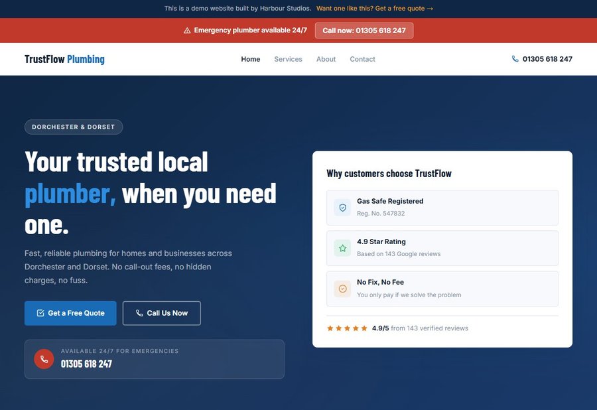This screenshot has width=597, height=410.
Task: Click the warning triangle emergency icon
Action: [186, 29]
